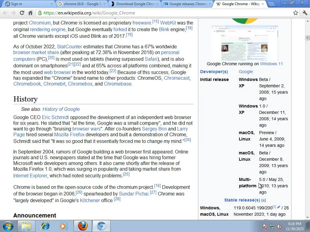Switch to chrome 16.0 Google Search tab
310x232 pixels.
(81, 4)
